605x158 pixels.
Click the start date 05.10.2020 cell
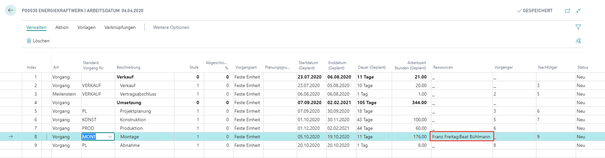click(312, 137)
